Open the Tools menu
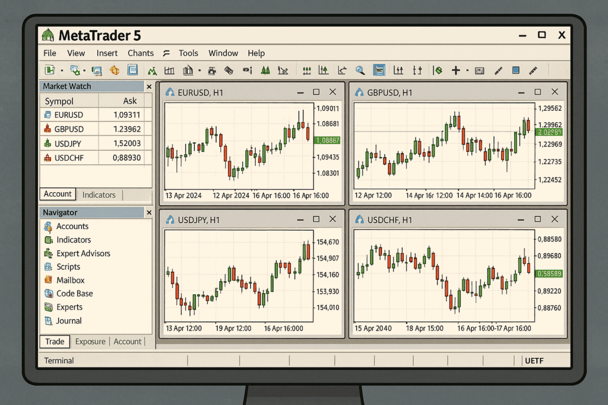Image resolution: width=608 pixels, height=405 pixels. tap(188, 53)
